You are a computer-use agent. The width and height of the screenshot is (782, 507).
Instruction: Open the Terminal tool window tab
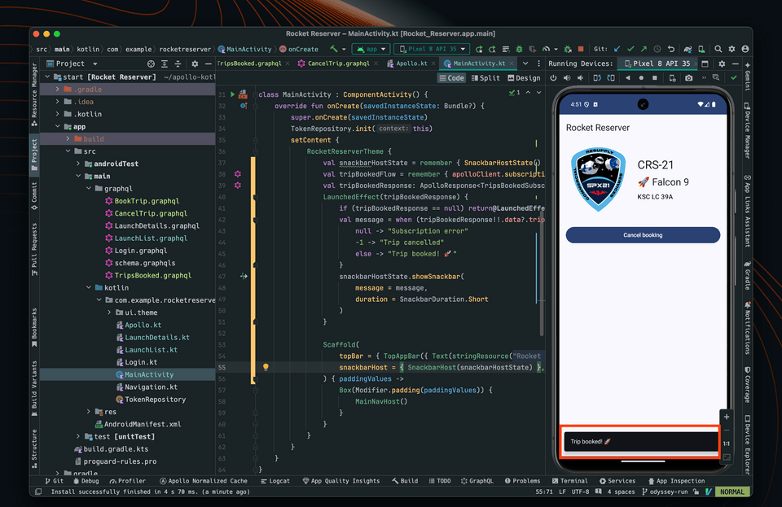point(569,481)
